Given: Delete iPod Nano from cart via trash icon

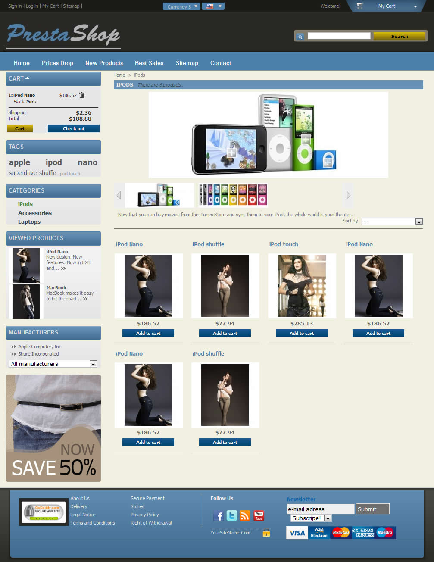Looking at the screenshot, I should [81, 95].
